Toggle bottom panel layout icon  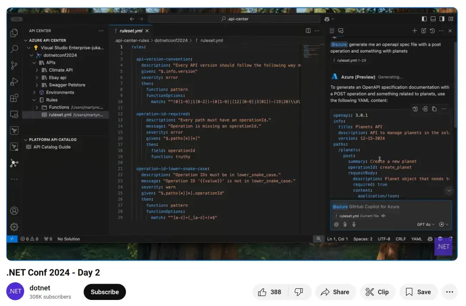(433, 19)
